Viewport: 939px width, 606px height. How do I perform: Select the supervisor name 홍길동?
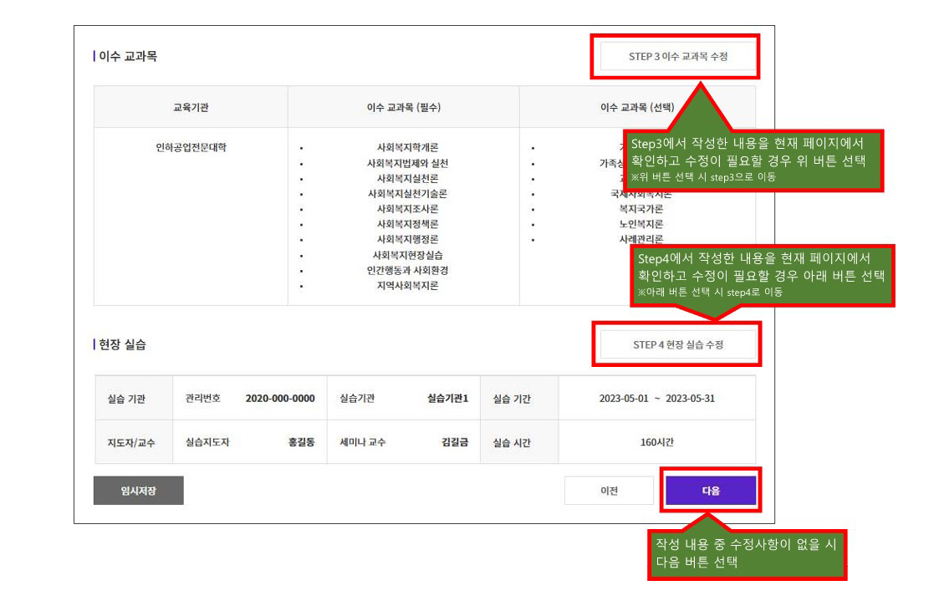pyautogui.click(x=301, y=442)
